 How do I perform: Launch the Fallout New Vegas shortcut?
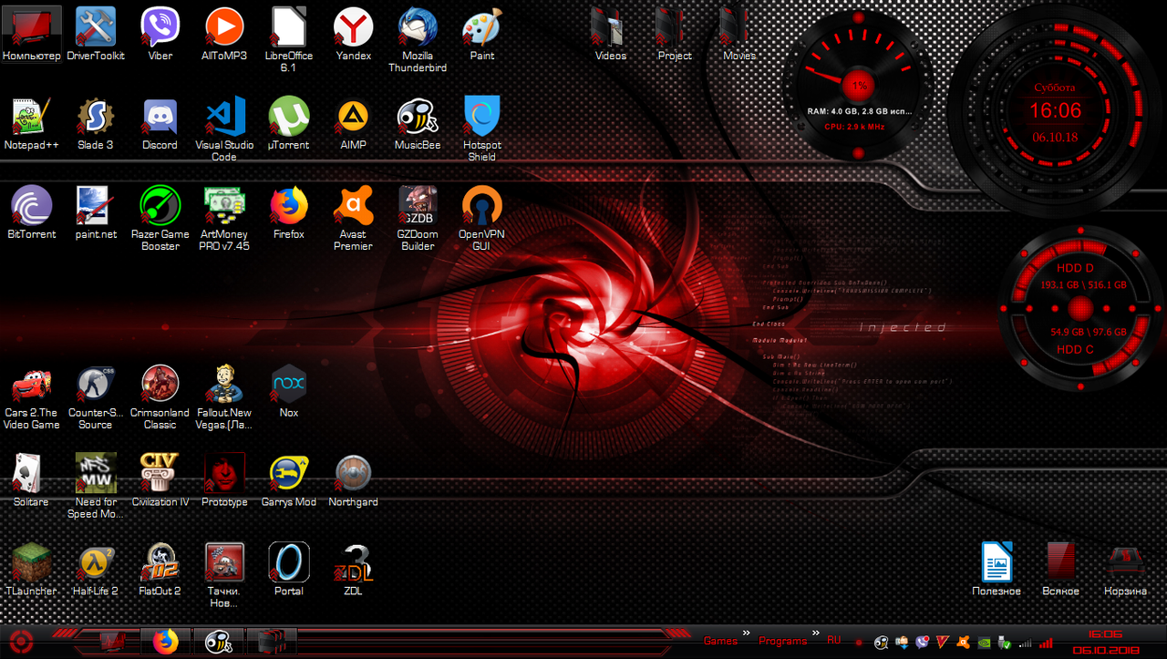click(224, 397)
